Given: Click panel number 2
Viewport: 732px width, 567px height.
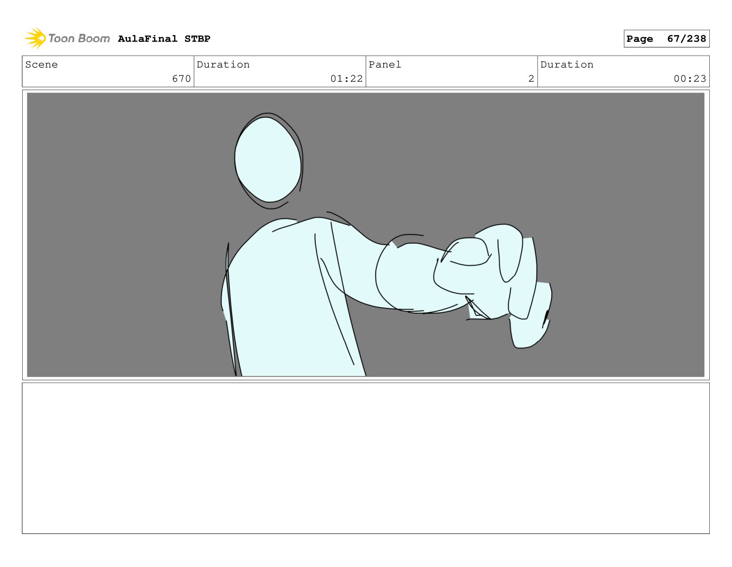Looking at the screenshot, I should 531,79.
